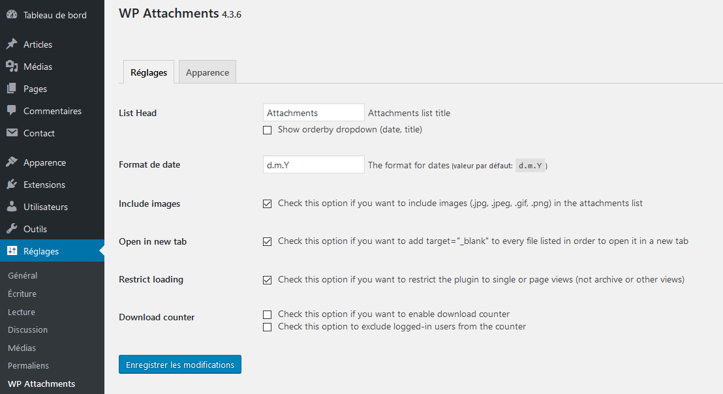Viewport: 723px width, 394px height.
Task: Open the Médias settings submenu link
Action: click(22, 348)
